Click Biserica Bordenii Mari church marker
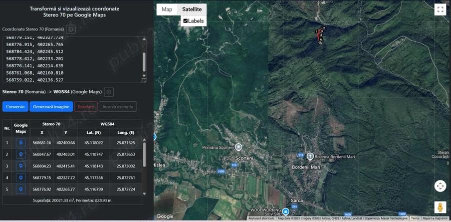Screen dimensions: 451x222 310,156
